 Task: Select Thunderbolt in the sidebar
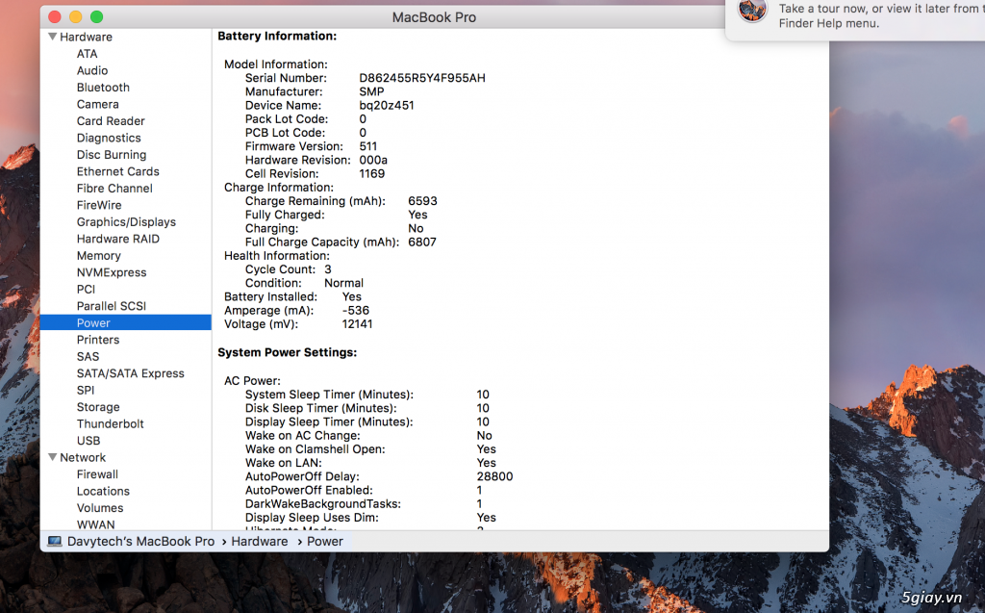(110, 423)
